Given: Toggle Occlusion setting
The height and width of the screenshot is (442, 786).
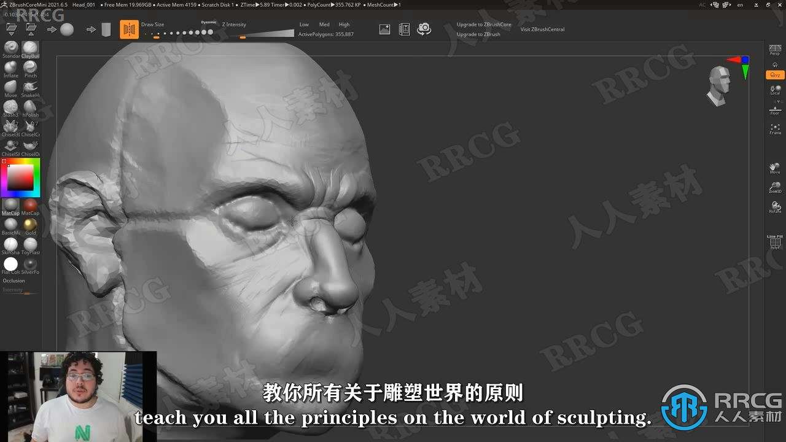Looking at the screenshot, I should pyautogui.click(x=14, y=281).
